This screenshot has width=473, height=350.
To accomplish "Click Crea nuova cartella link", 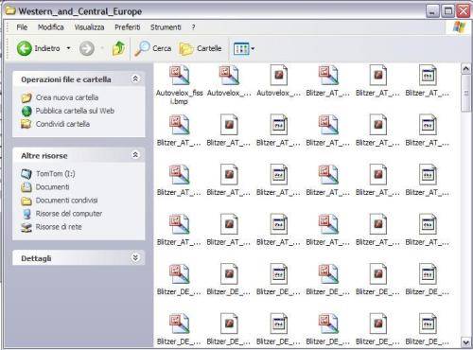I will (x=67, y=97).
